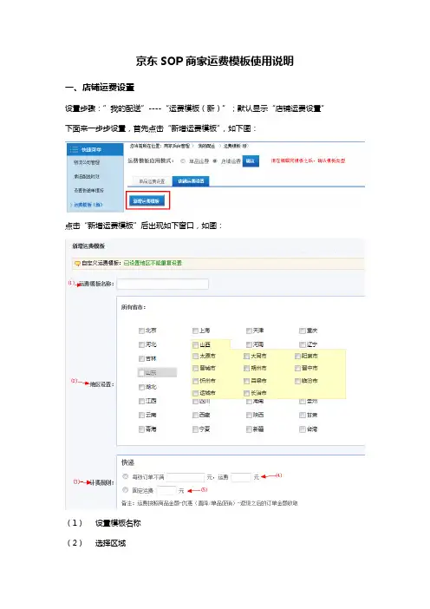Check the 河南 checkbox

[x=249, y=344]
